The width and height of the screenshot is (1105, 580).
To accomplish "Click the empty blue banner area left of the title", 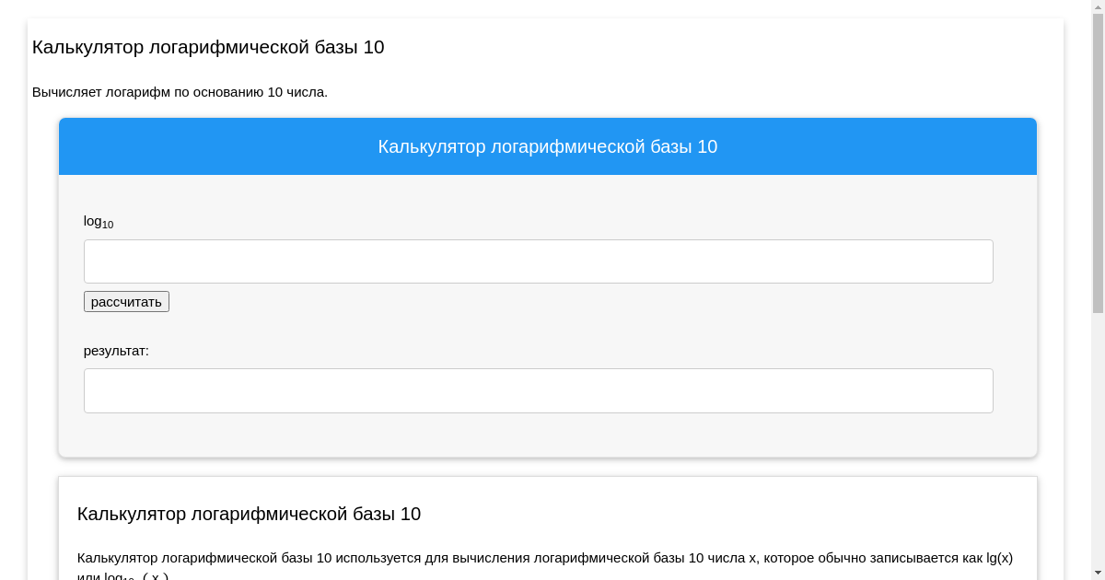I will (212, 146).
